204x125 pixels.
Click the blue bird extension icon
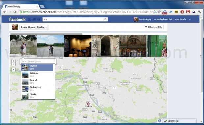(171, 12)
